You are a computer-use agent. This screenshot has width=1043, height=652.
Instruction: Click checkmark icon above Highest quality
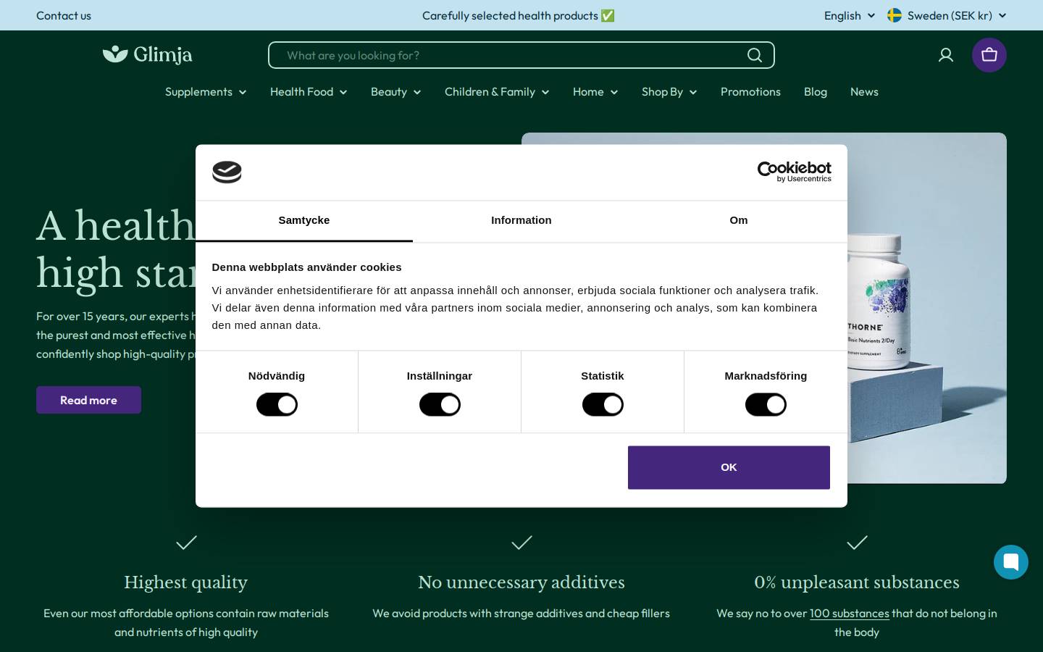pos(186,543)
